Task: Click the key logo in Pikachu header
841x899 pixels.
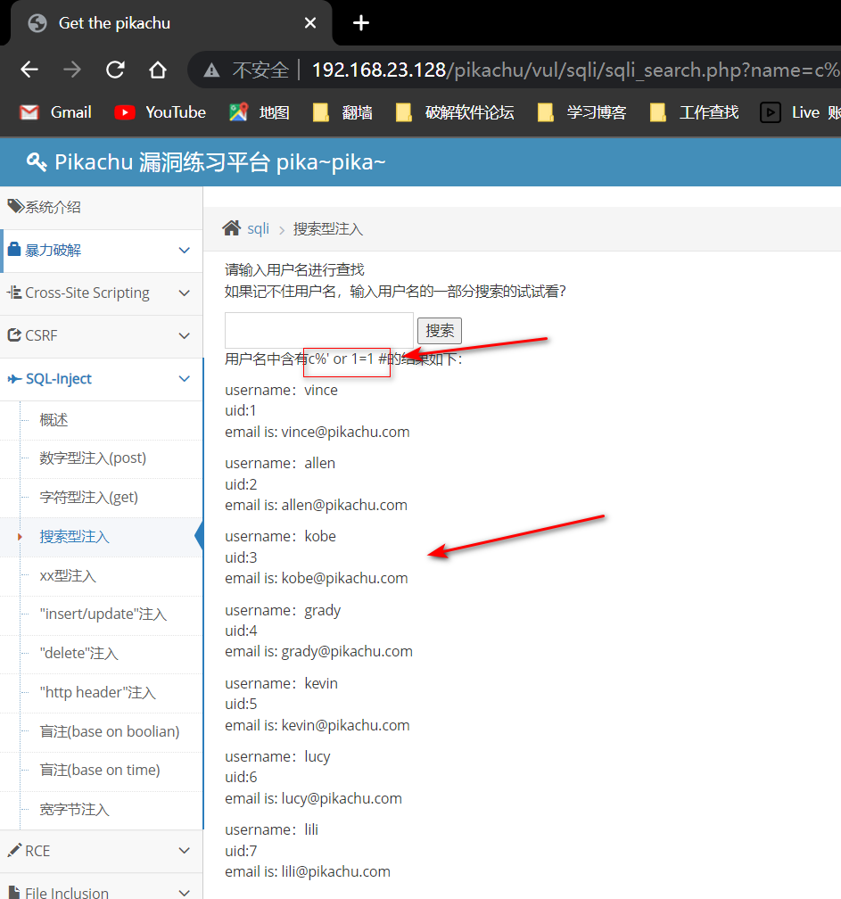Action: coord(37,161)
